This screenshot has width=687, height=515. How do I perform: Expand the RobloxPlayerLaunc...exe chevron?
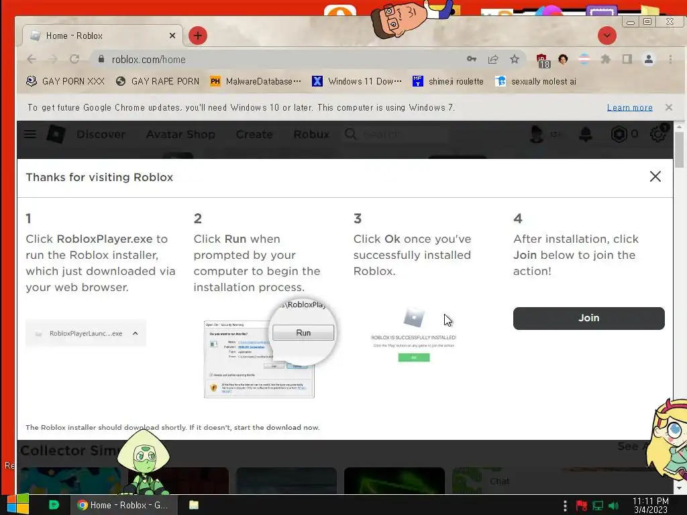136,334
